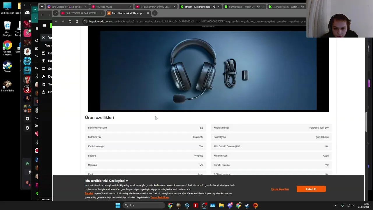Select the Gürültü Önleme row
This screenshot has width=373, height=210.
271,165
